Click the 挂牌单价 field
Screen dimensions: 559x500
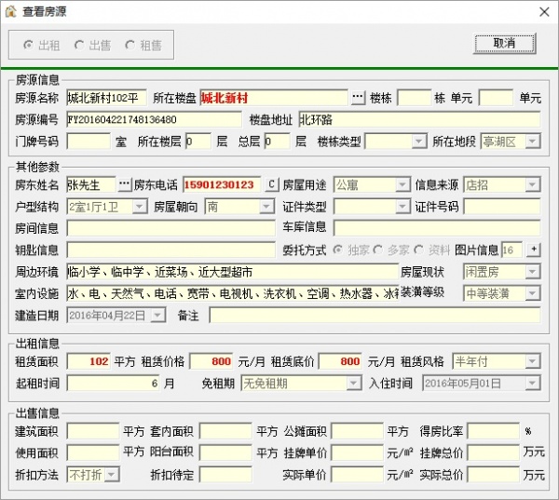(x=357, y=453)
